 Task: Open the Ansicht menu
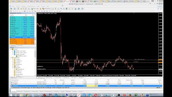click(18, 6)
